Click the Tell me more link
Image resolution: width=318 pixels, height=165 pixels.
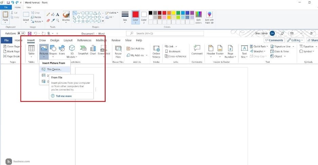(64, 96)
